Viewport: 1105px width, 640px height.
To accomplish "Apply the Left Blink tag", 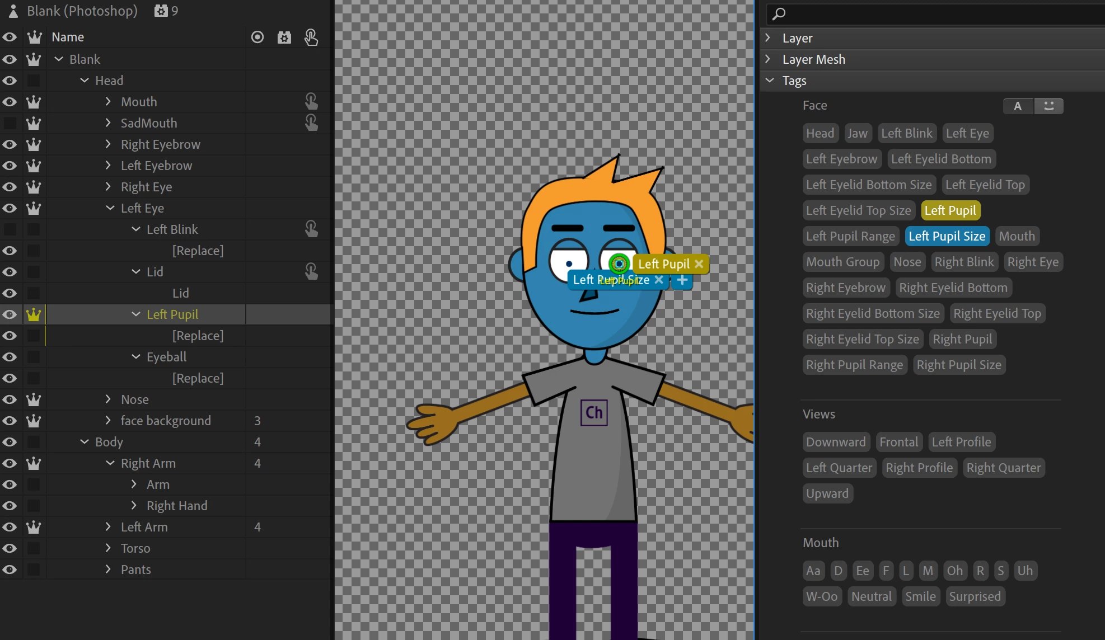I will coord(906,133).
